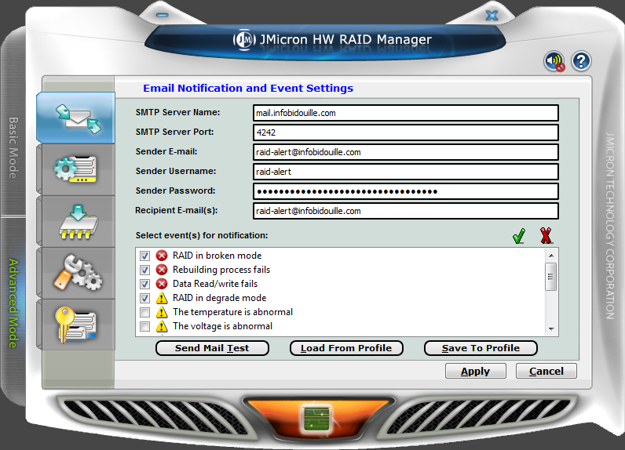Screen dimensions: 625x450
Task: Click the red error icon beside RAID in broken mode
Action: tap(162, 256)
